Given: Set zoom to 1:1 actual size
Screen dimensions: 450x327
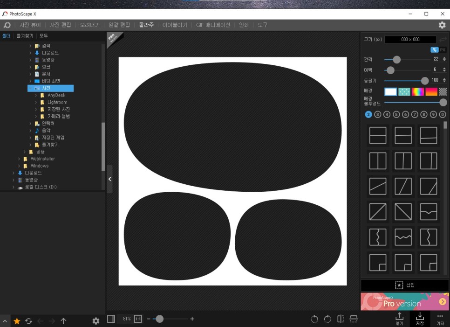Looking at the screenshot, I should click(138, 319).
